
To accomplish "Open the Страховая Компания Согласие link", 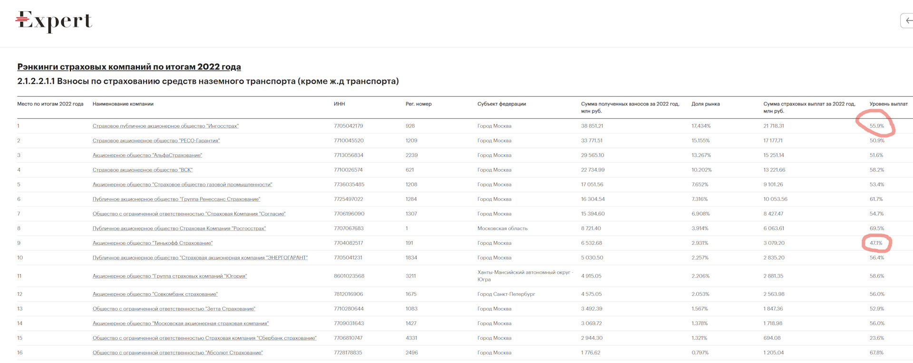I will [x=189, y=214].
